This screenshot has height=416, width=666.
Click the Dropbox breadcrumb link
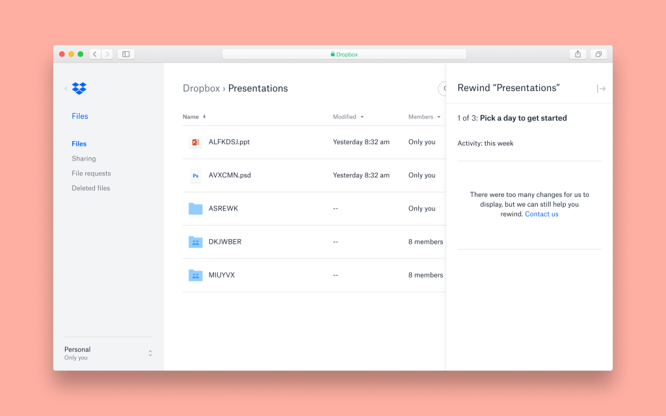tap(201, 88)
